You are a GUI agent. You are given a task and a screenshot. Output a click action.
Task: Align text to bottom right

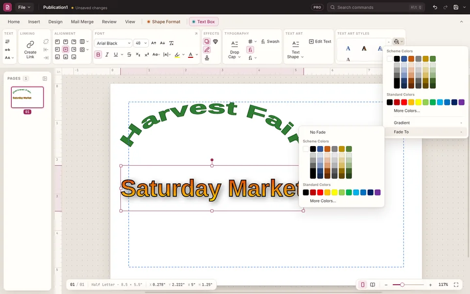(74, 57)
